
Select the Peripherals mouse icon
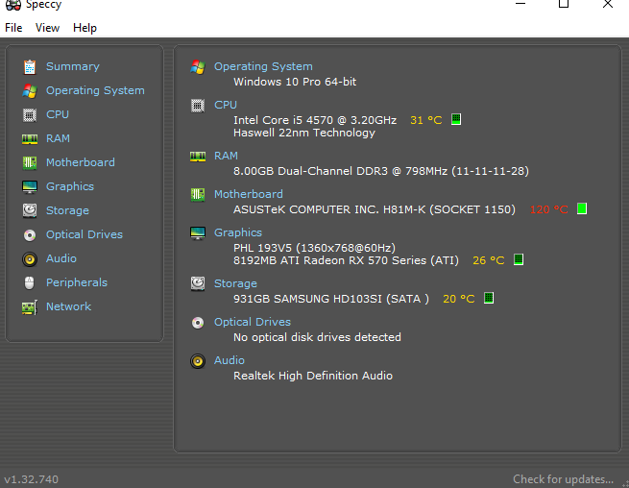click(x=29, y=283)
